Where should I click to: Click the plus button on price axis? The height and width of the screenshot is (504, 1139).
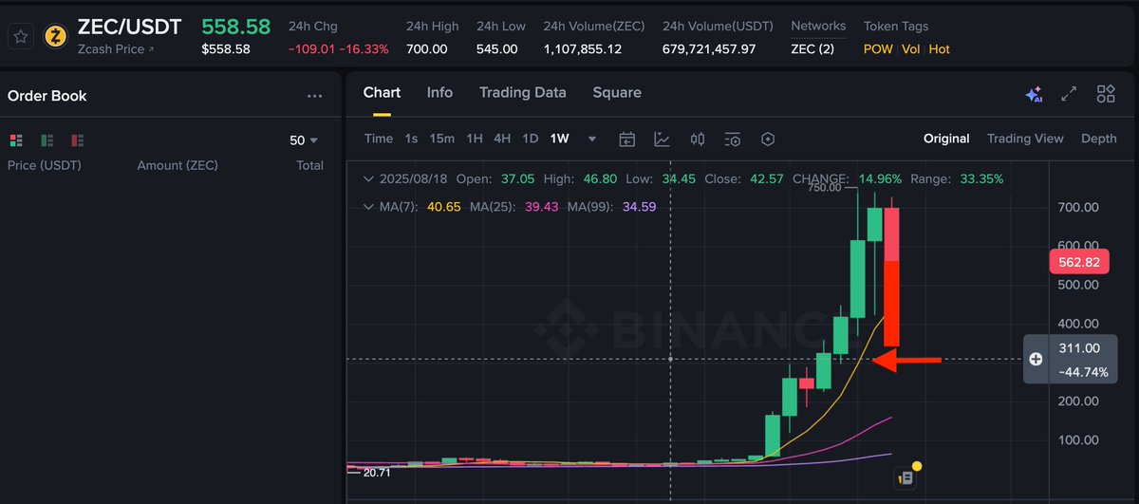(1036, 359)
